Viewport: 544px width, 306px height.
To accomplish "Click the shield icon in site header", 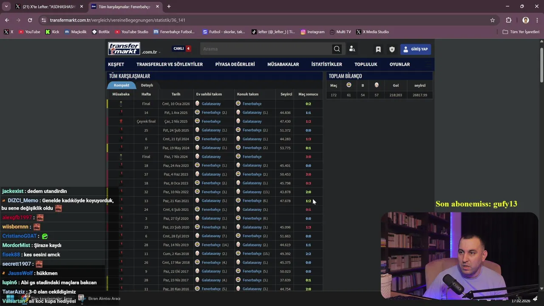I will point(392,49).
